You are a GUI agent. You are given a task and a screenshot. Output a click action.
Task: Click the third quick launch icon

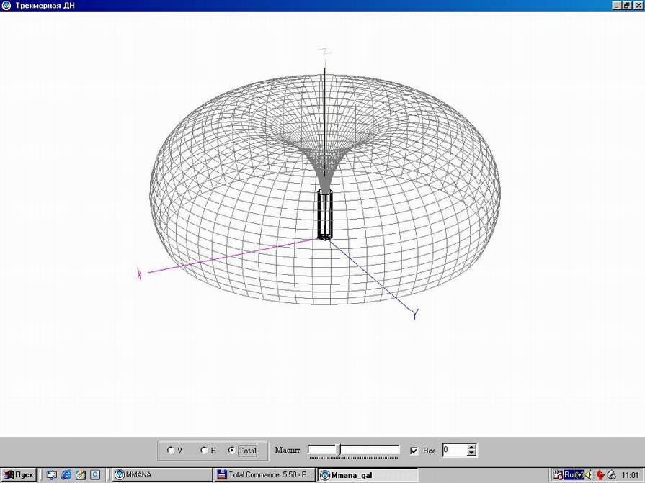point(81,475)
